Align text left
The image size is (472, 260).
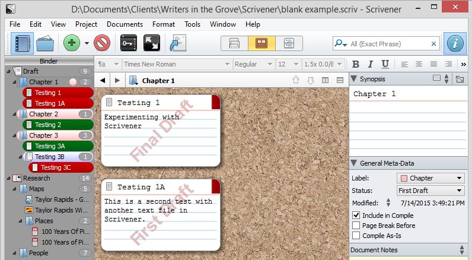[x=404, y=64]
